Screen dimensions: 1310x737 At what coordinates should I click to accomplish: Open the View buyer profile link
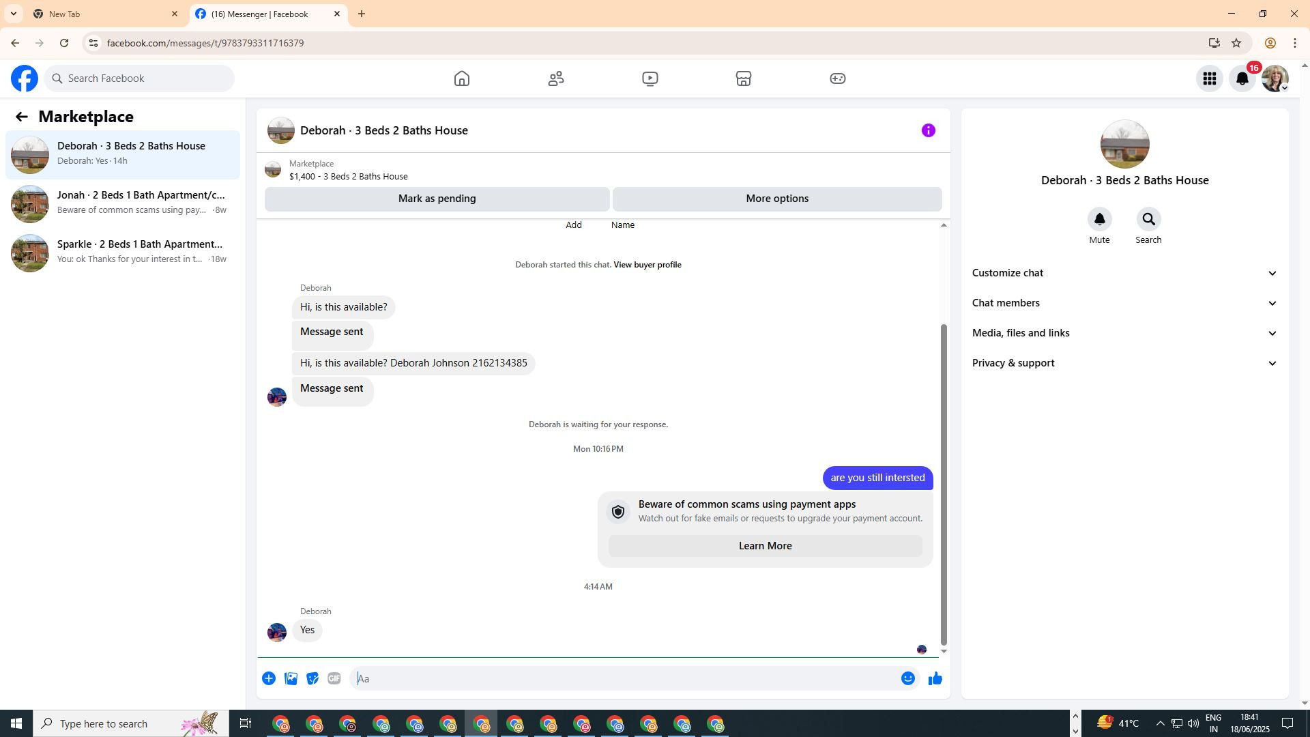647,265
